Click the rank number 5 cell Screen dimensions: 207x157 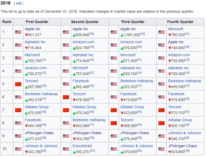pos(7,84)
